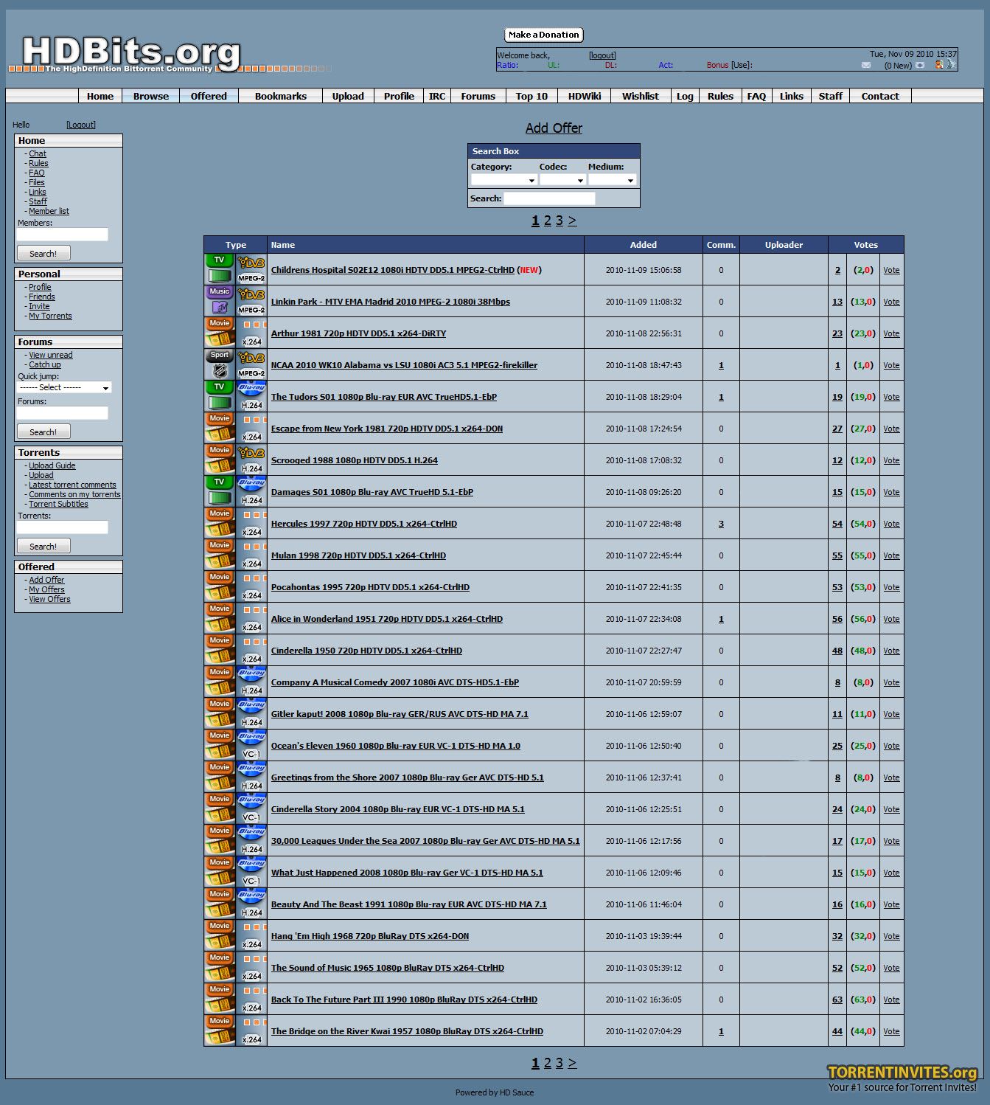This screenshot has height=1105, width=990.
Task: Open the Category dropdown in Search Box
Action: click(x=503, y=180)
